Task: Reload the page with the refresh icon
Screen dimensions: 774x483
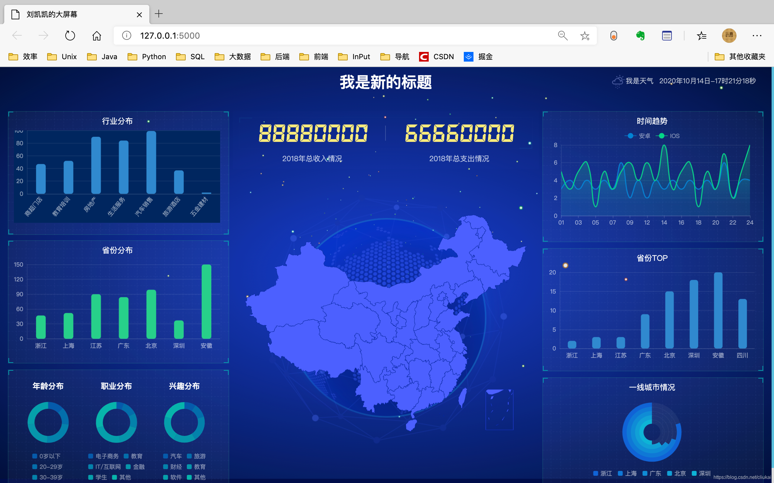Action: coord(70,35)
